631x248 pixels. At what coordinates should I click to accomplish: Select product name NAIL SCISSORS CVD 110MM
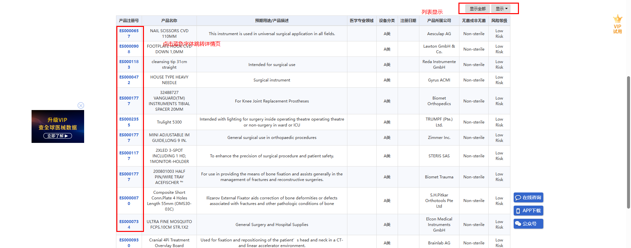(x=169, y=34)
